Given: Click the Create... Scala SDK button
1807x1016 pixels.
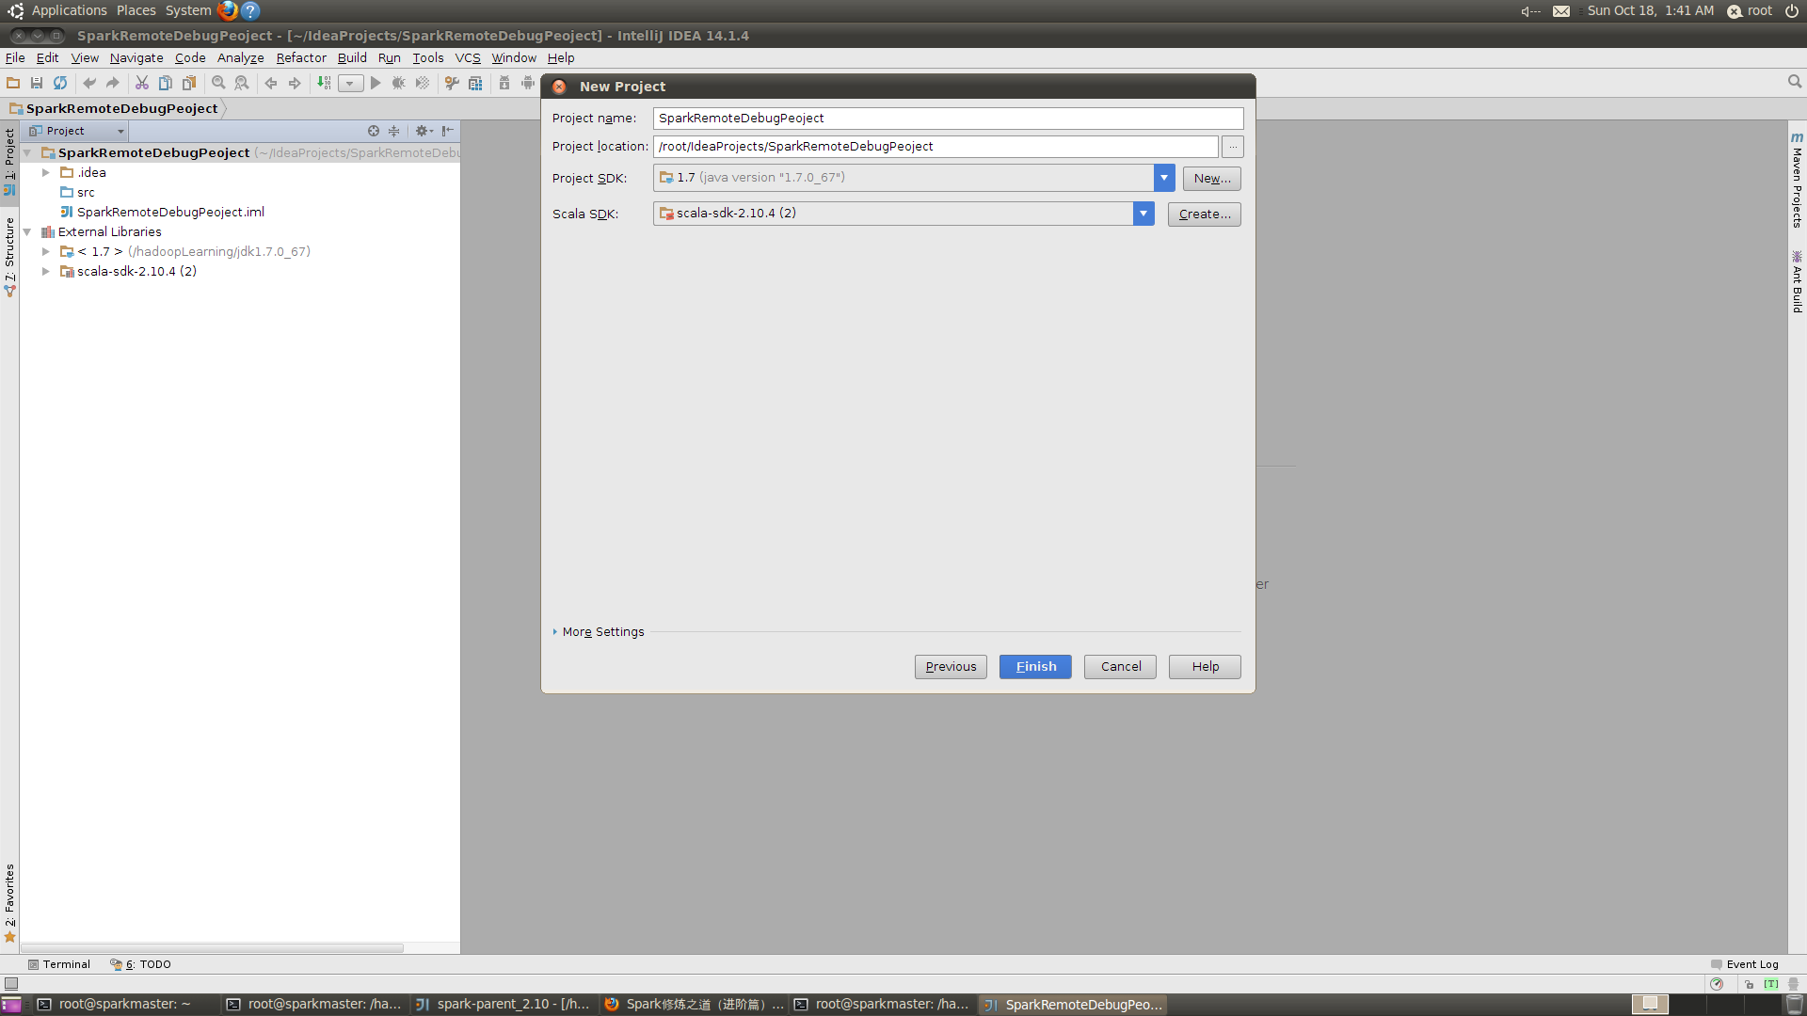Looking at the screenshot, I should tap(1205, 214).
